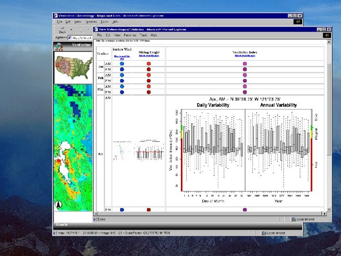The image size is (341, 256).
Task: Click the blue Surface Wind dot for Mar PM
Action: click(122, 92)
